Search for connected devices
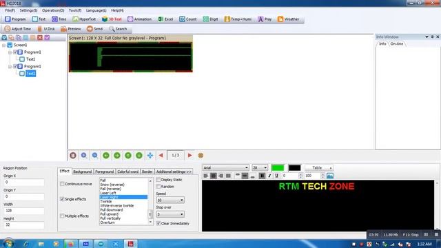 point(118,29)
